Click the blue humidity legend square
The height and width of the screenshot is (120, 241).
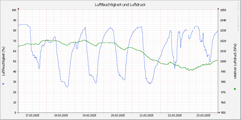3,84
